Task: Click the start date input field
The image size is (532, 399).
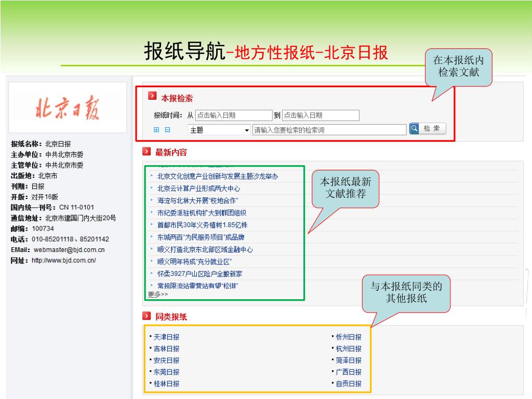Action: [x=234, y=115]
